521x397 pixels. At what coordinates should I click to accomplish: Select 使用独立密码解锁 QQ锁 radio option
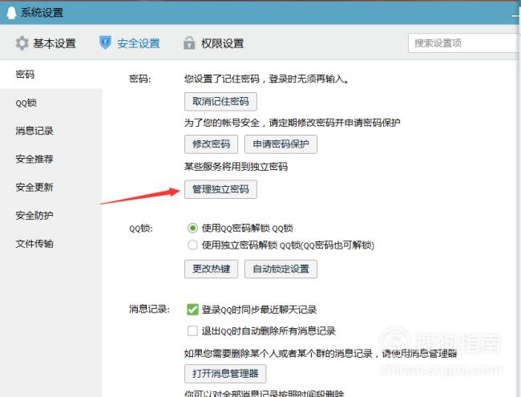coord(192,245)
